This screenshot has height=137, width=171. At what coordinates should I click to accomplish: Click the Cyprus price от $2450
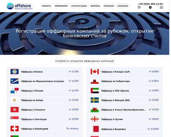tap(74, 100)
